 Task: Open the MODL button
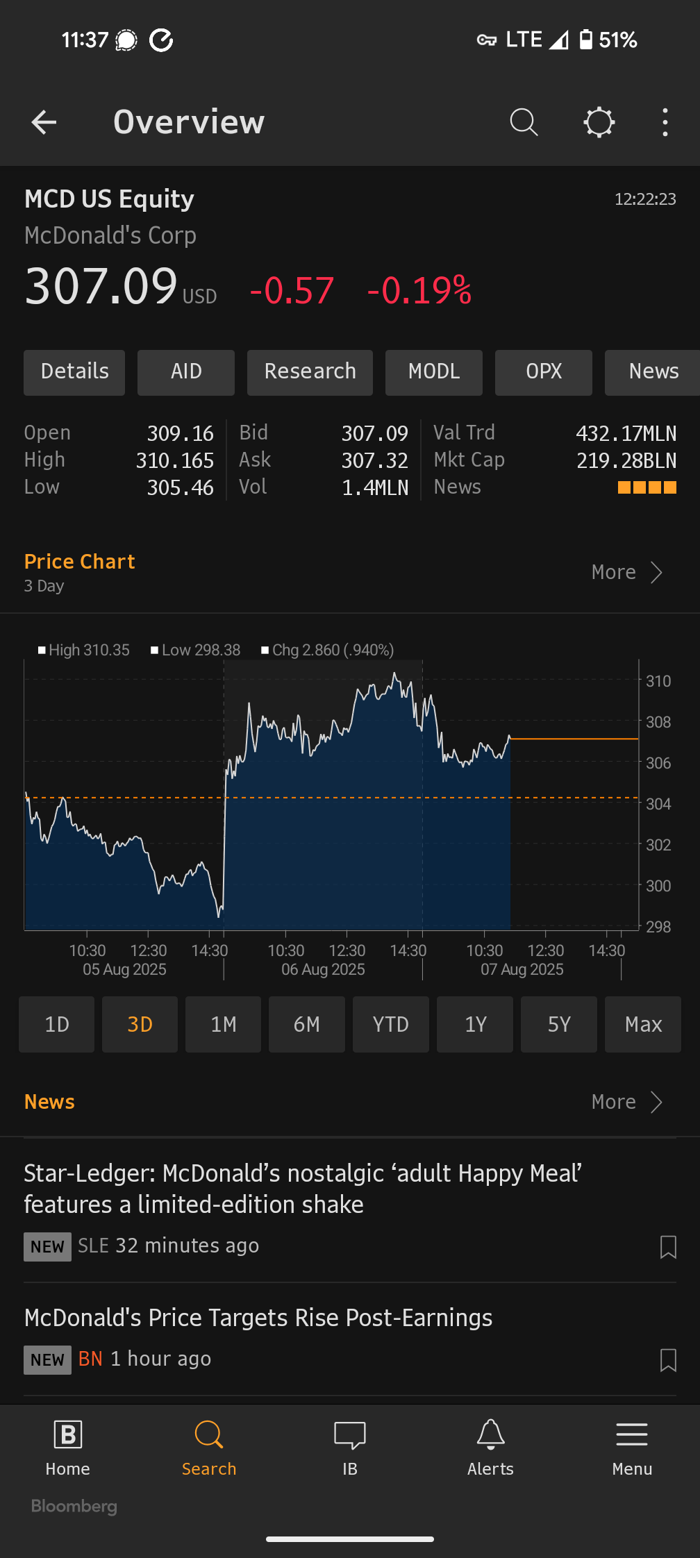click(x=433, y=372)
